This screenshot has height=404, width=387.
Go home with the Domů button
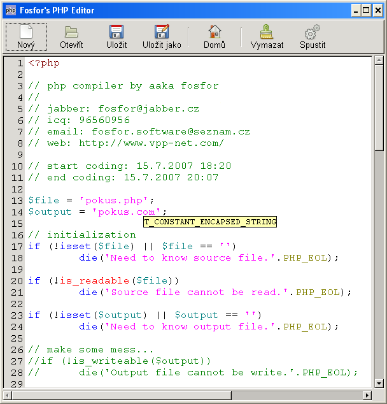[215, 37]
